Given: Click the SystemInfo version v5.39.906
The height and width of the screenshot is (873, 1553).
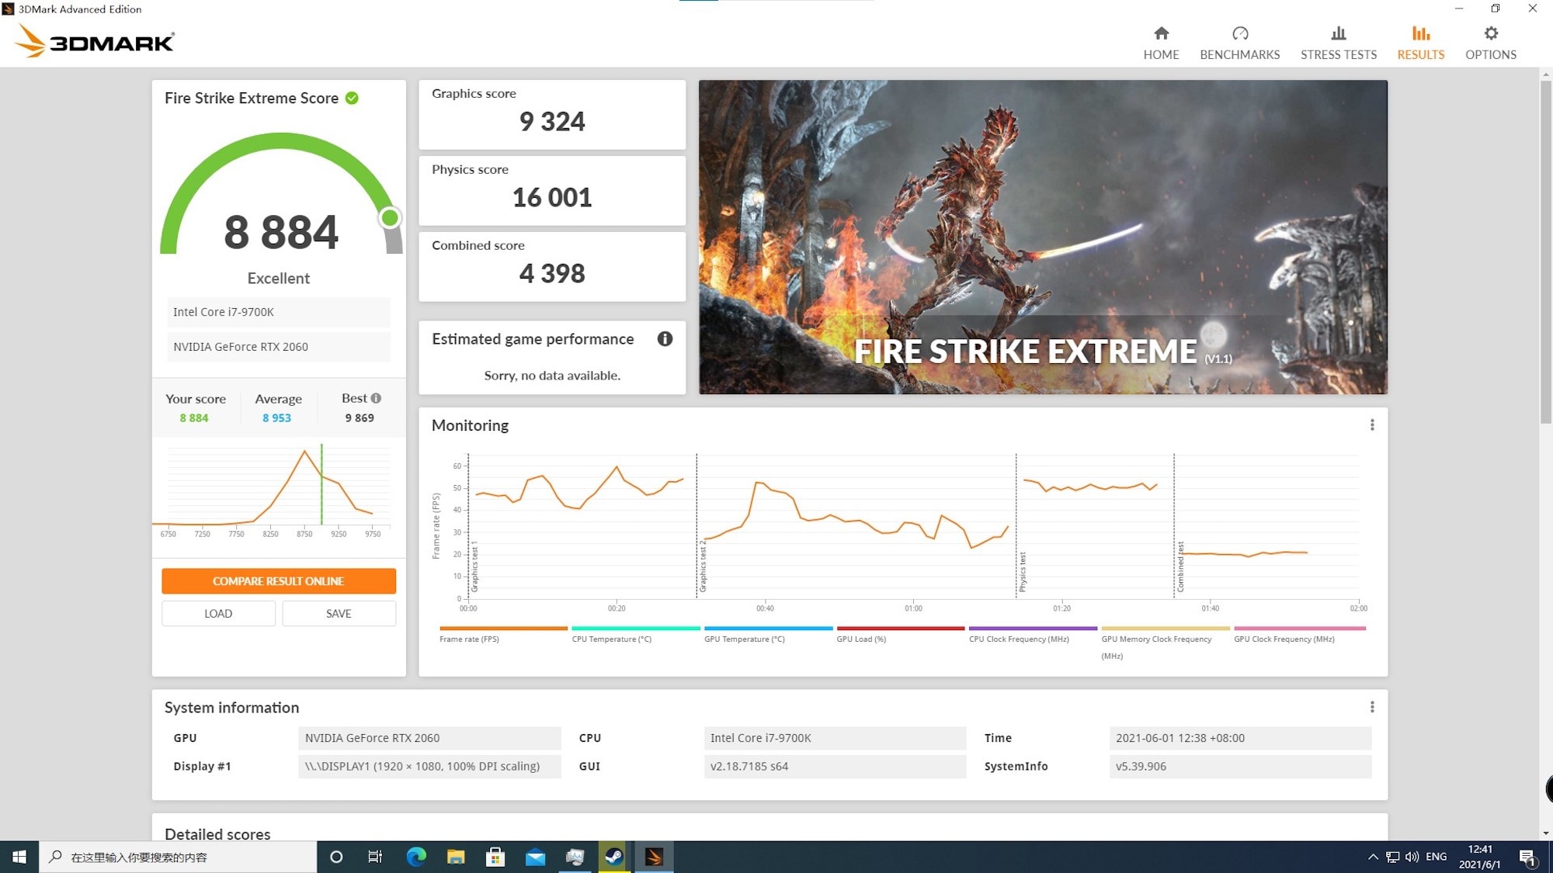Looking at the screenshot, I should coord(1240,766).
